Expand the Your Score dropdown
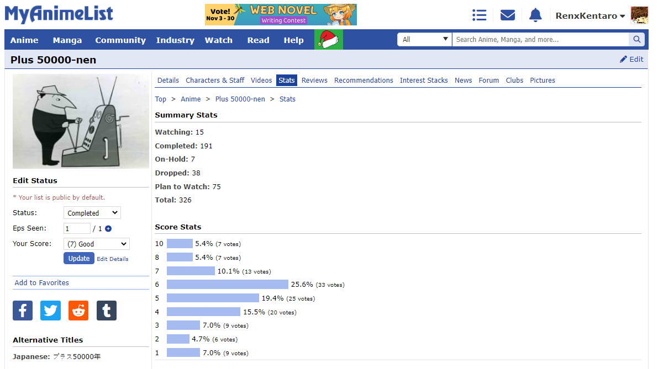The height and width of the screenshot is (369, 658). [x=96, y=244]
